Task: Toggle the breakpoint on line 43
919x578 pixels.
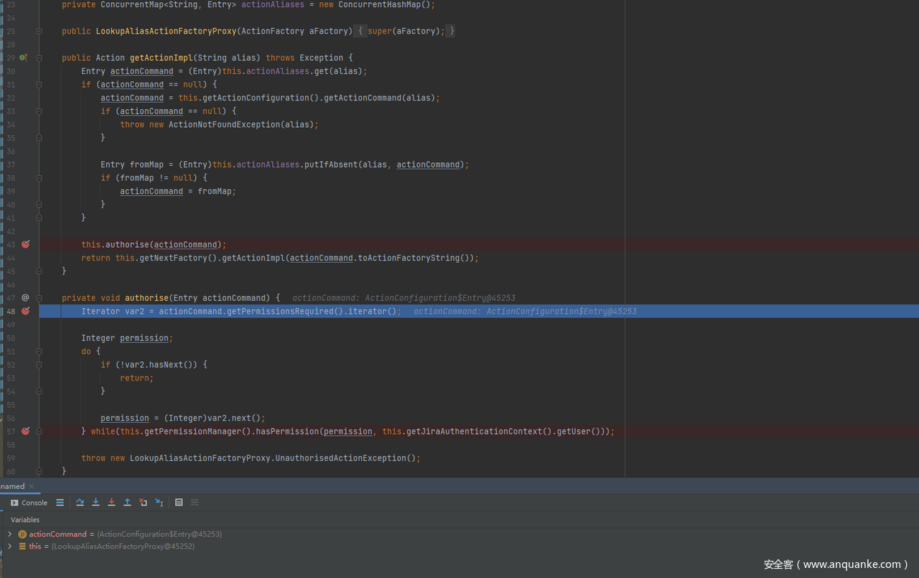Action: coord(26,244)
